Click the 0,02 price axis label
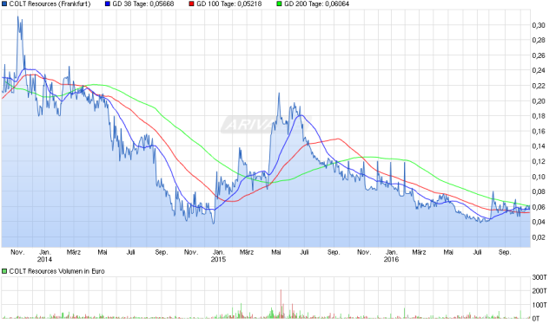 539,237
